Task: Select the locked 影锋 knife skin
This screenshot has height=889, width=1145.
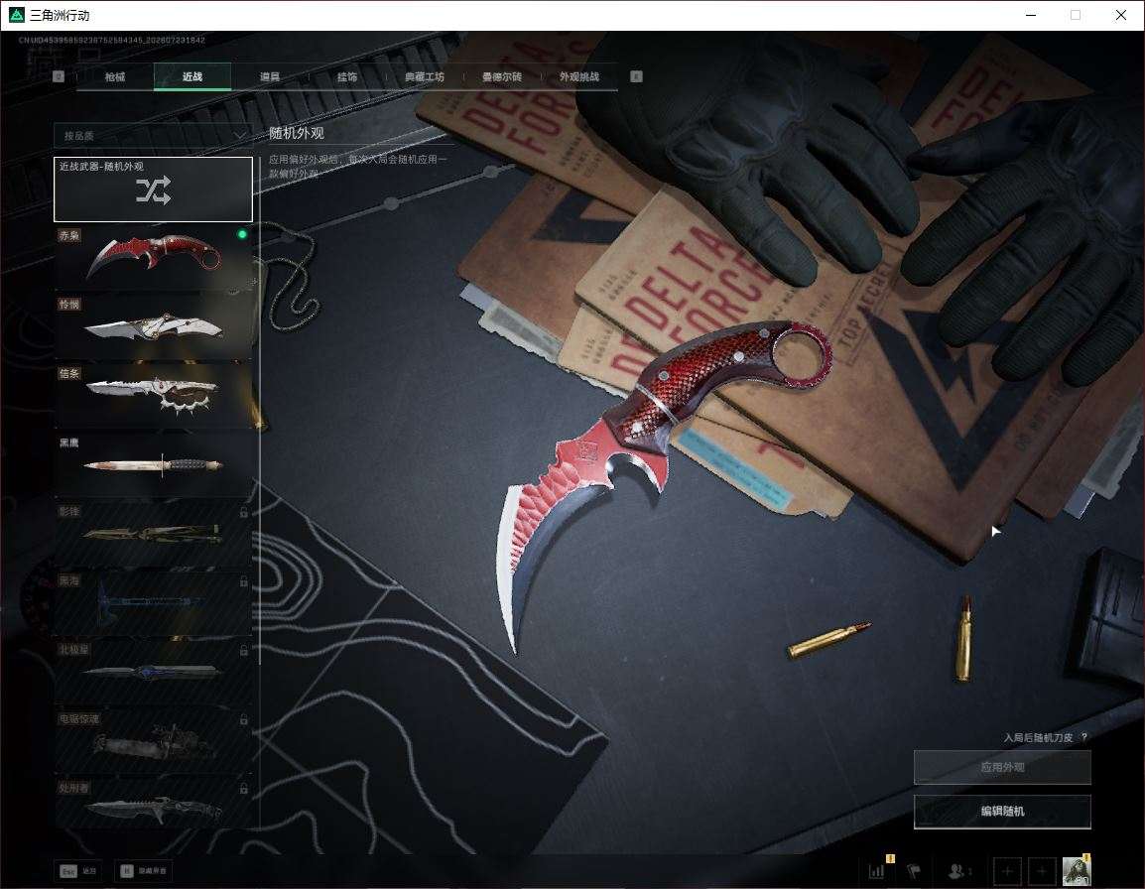Action: coord(154,533)
